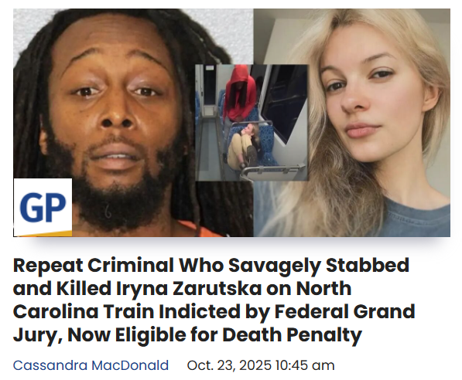Click the red hoodie figure in inset
Viewport: 462px width, 380px height.
pos(240,94)
